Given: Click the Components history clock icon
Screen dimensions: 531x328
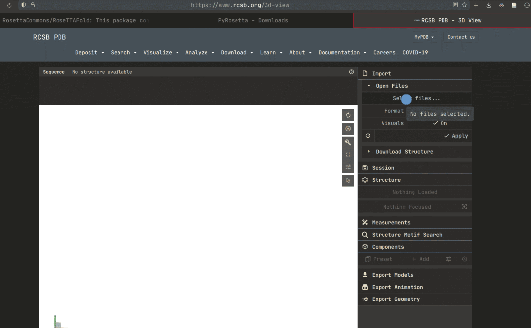Looking at the screenshot, I should [x=464, y=259].
